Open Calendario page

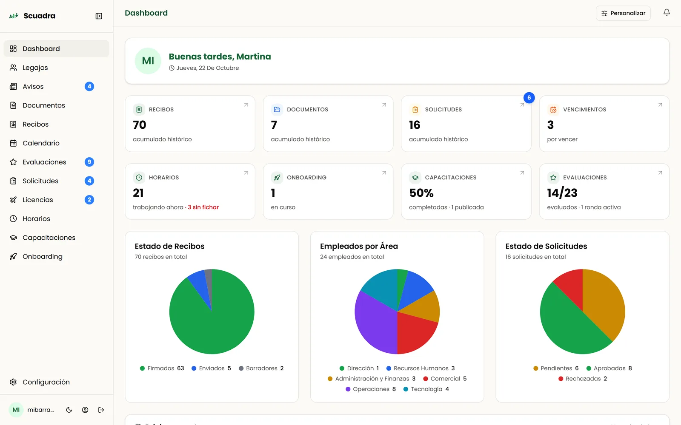click(57, 143)
